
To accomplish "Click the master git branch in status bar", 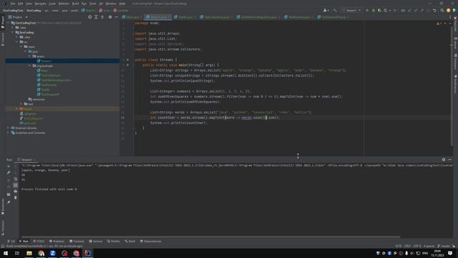I will point(444,247).
